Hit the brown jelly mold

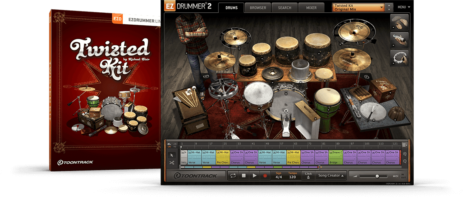[396, 113]
